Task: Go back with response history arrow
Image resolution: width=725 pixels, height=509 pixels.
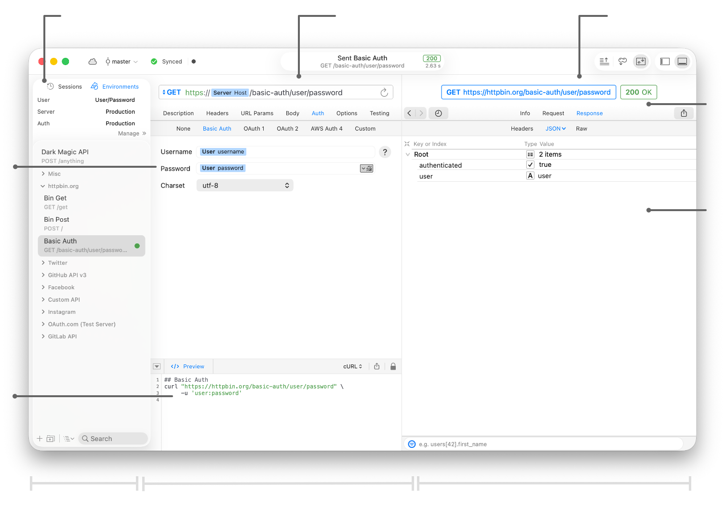Action: click(x=409, y=113)
